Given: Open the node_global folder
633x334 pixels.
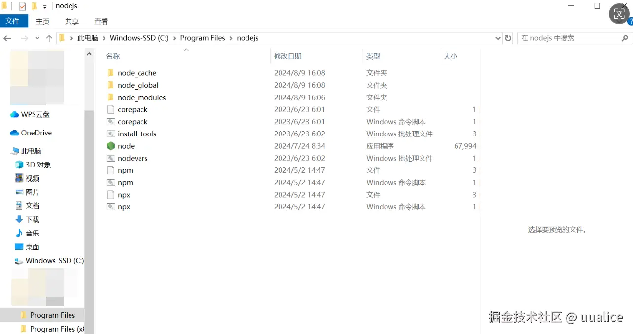Looking at the screenshot, I should tap(139, 85).
